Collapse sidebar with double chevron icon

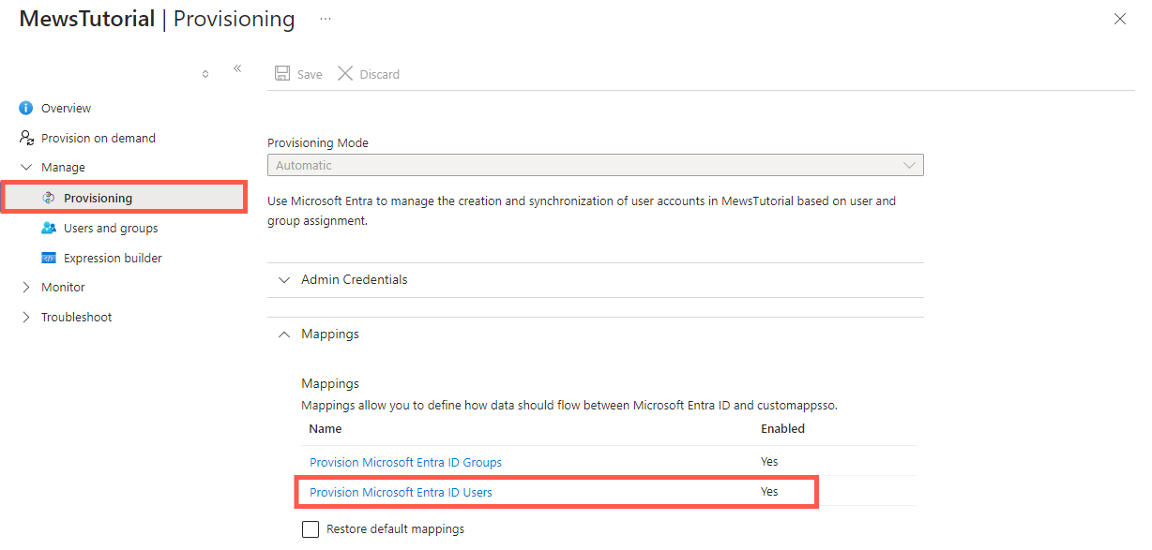237,68
